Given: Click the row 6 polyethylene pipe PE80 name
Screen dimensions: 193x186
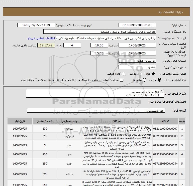Looking at the screenshot, I should [x=117, y=174].
